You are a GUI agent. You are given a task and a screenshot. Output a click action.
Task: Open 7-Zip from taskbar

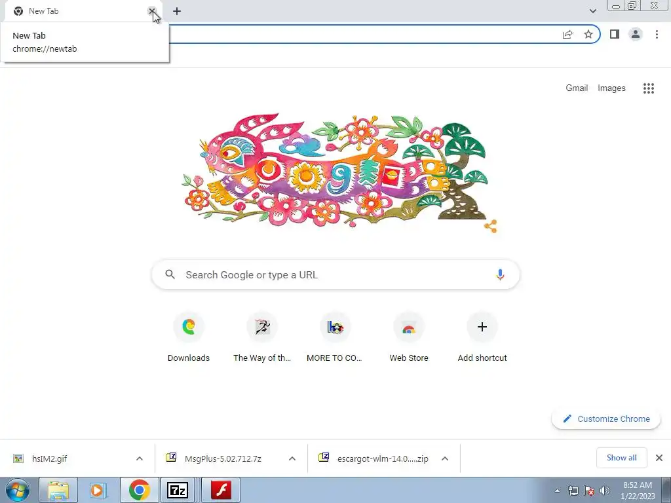(178, 490)
